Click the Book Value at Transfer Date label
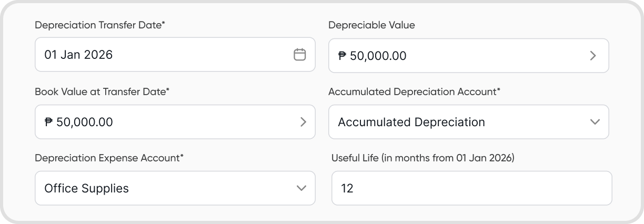This screenshot has width=644, height=224. (102, 91)
